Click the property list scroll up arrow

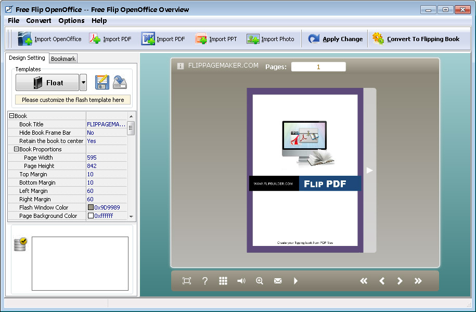[131, 116]
